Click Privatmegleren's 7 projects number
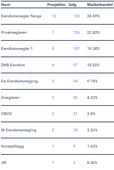The height and width of the screenshot is (170, 114). pyautogui.click(x=53, y=33)
